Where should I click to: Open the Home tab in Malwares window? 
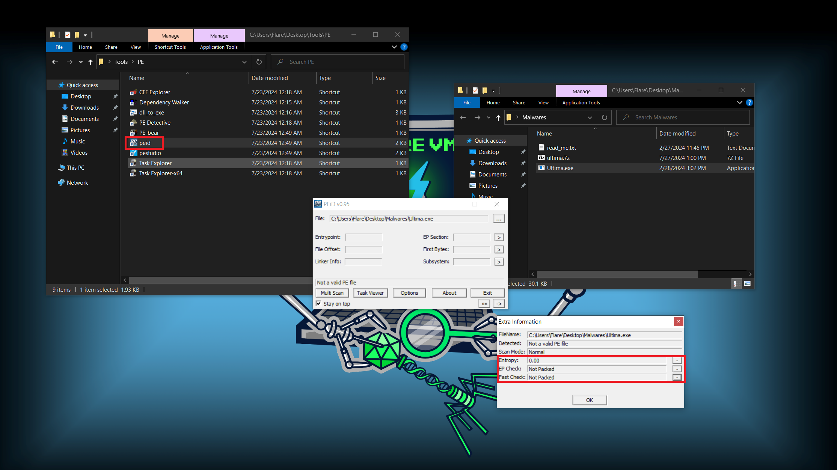click(493, 102)
